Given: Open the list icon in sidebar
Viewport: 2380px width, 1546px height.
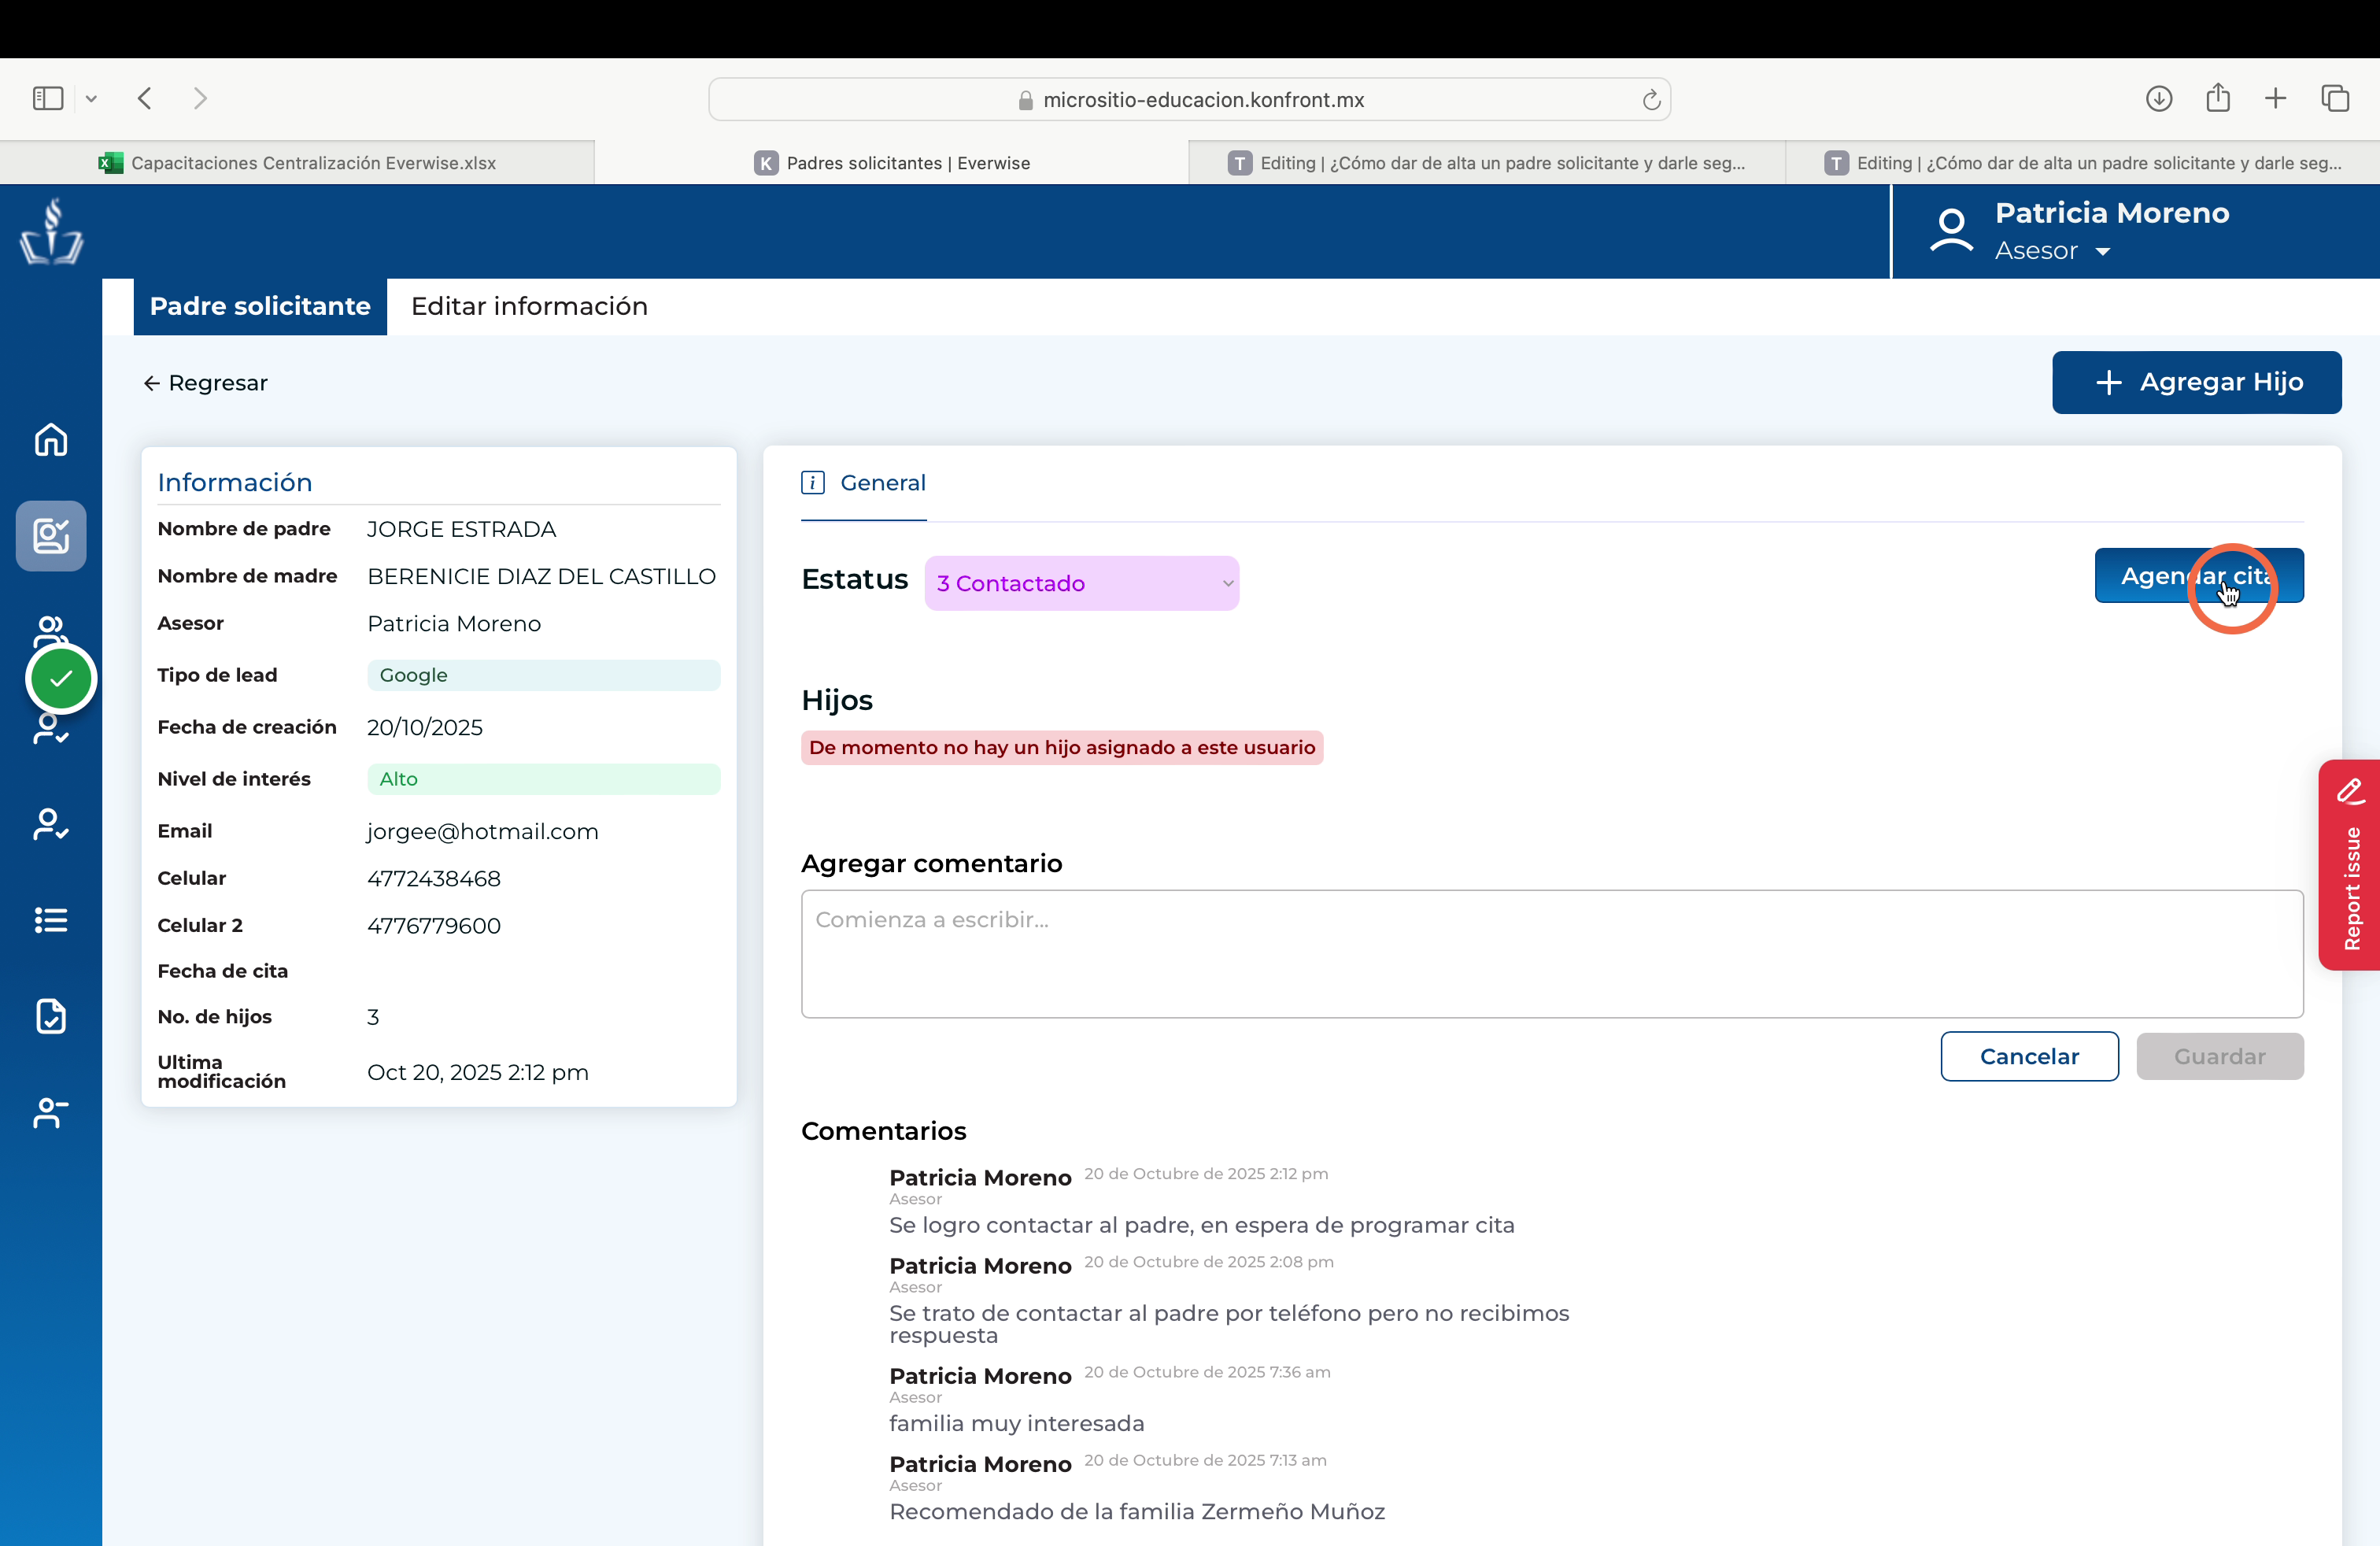Looking at the screenshot, I should [51, 920].
